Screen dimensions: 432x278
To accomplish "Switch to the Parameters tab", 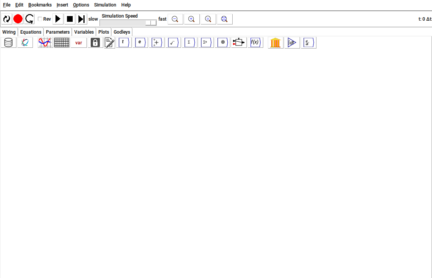I will [57, 32].
